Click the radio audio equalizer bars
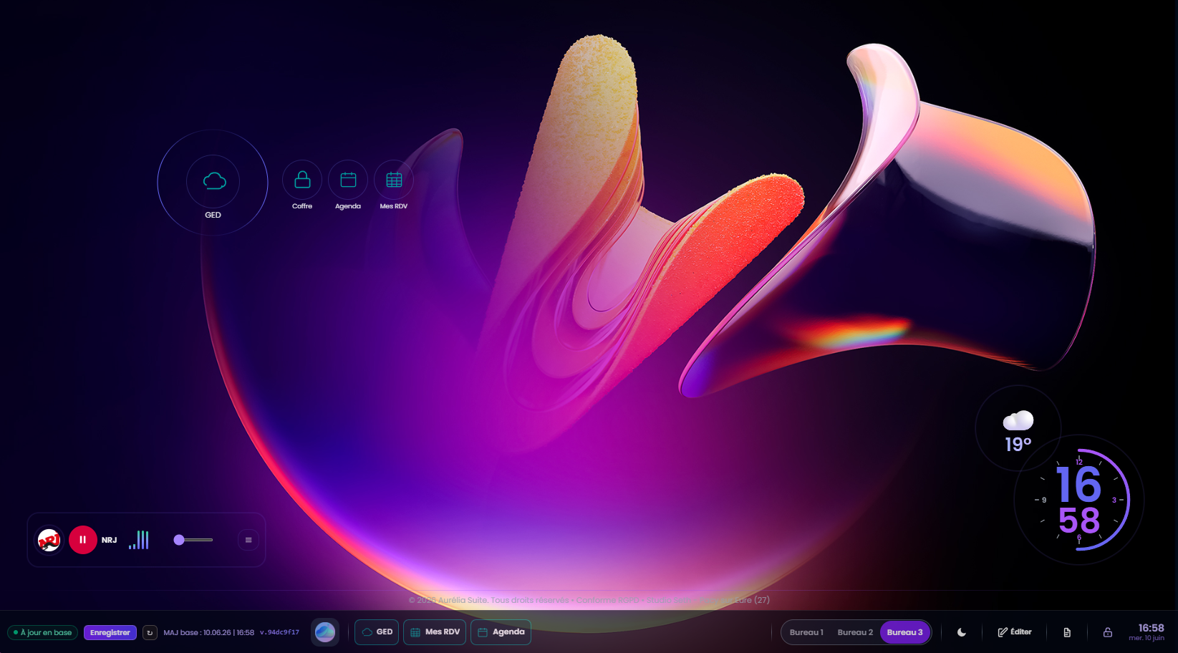 tap(139, 540)
